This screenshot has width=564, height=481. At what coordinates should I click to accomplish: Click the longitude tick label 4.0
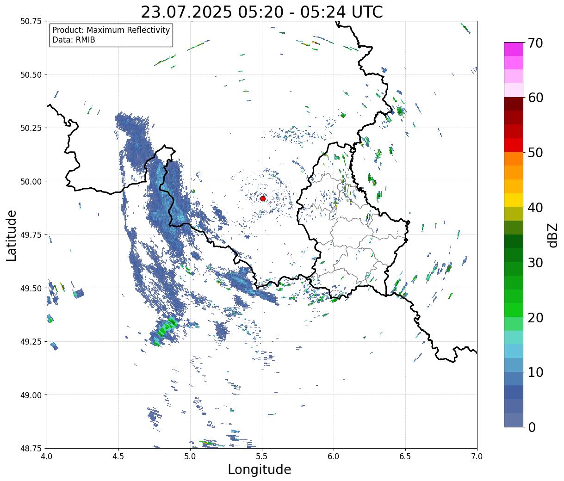tap(47, 457)
